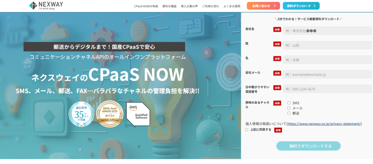The image size is (373, 164).
Task: Check the 郵送 channel checkbox
Action: (289, 113)
